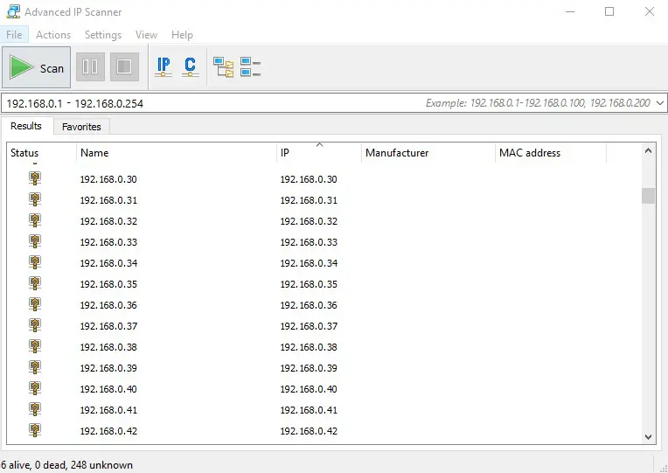Click the Collapse all list icon

(250, 67)
